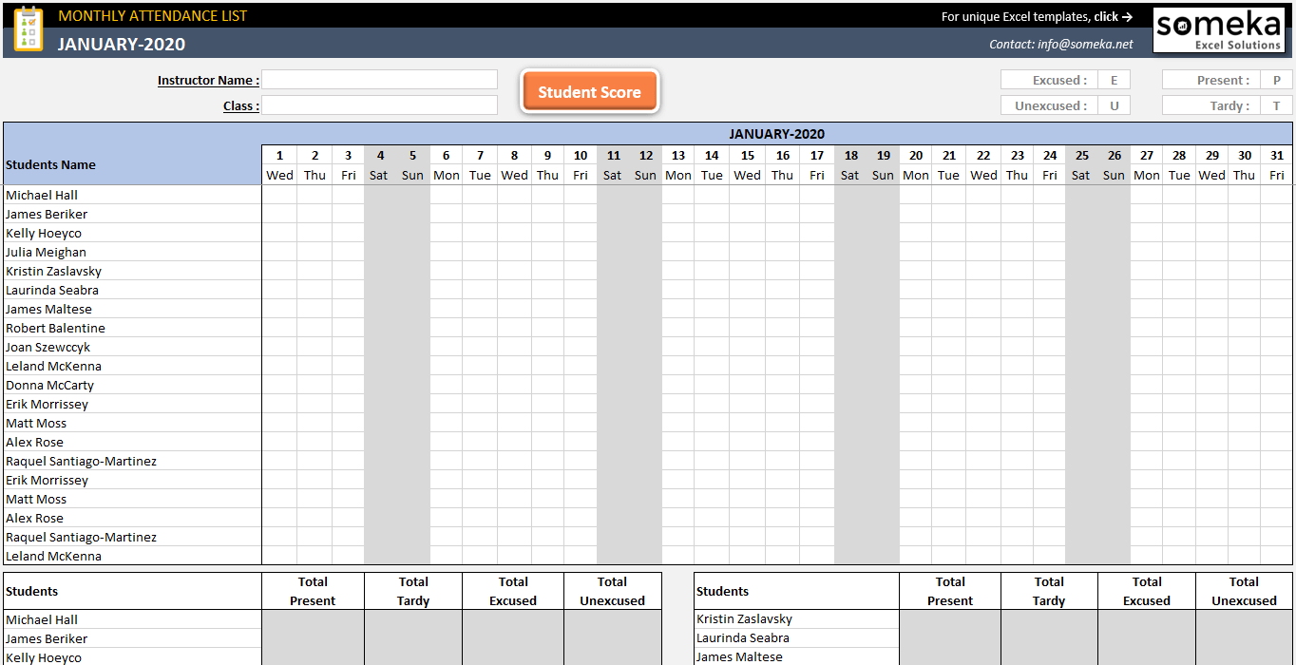Click the Wed header under day 1
The width and height of the screenshot is (1296, 665).
279,175
